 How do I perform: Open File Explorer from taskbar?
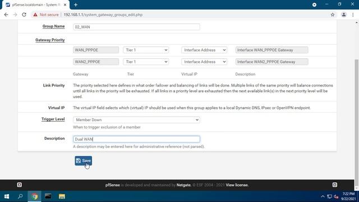tap(62, 196)
